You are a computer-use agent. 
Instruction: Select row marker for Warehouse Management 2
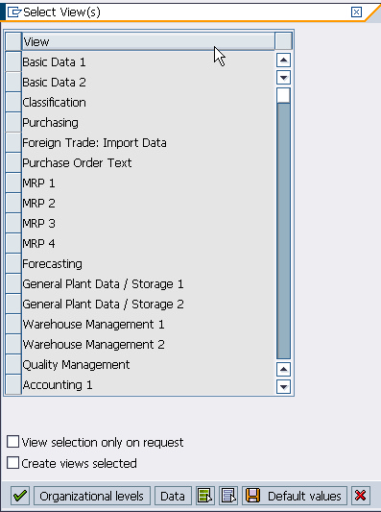tap(13, 345)
